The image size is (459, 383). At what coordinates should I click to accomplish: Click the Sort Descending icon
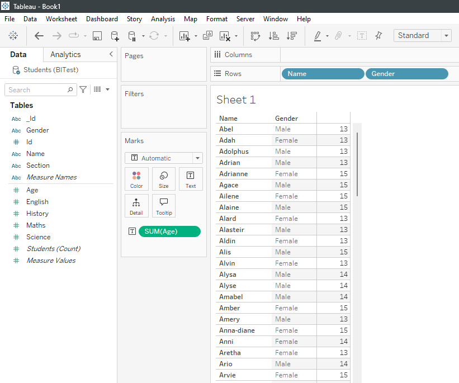(x=292, y=36)
